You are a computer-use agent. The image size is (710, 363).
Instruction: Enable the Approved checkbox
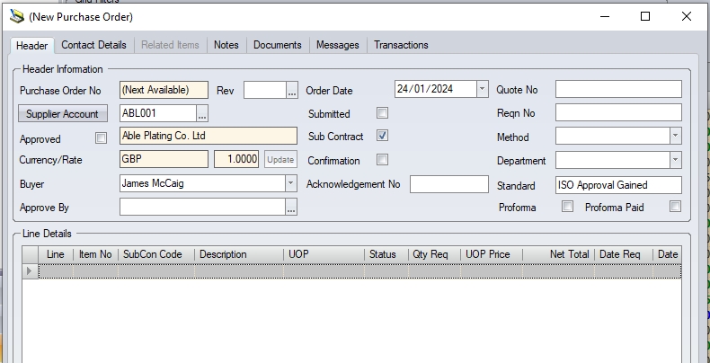point(101,138)
